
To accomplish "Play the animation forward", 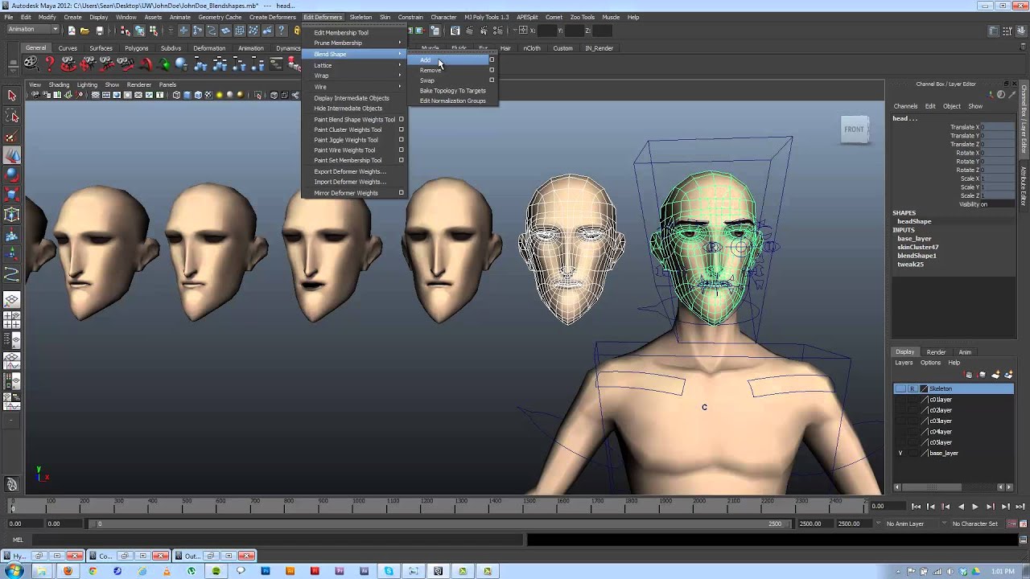I will pos(975,507).
